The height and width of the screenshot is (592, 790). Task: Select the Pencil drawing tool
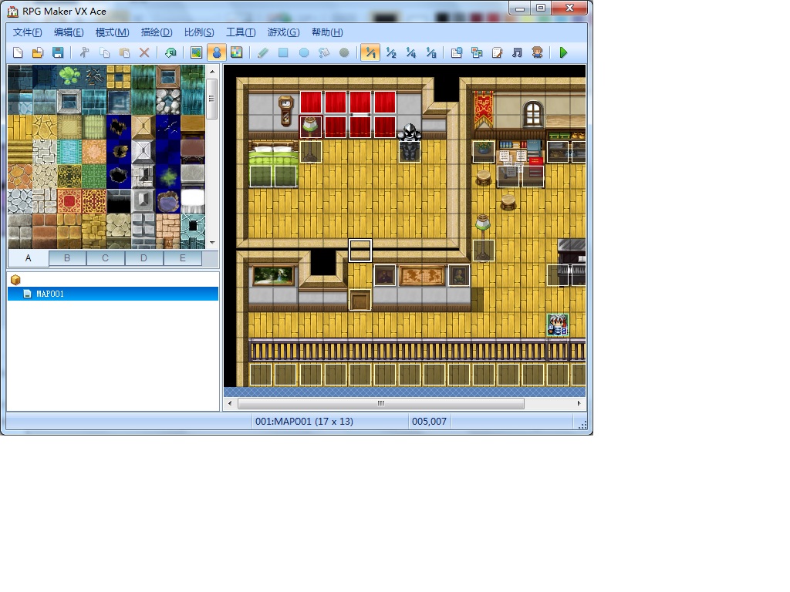click(x=263, y=52)
